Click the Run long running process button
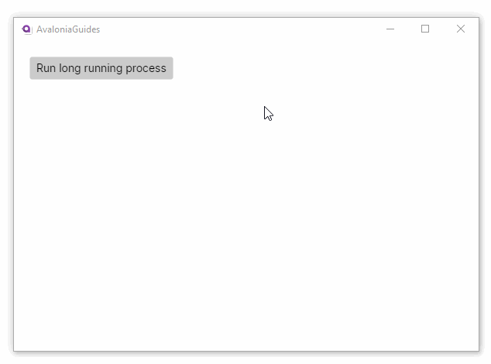The height and width of the screenshot is (364, 491). click(101, 68)
